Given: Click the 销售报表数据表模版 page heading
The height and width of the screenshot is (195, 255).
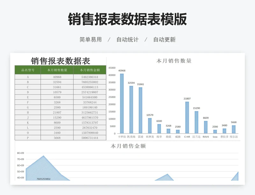Looking at the screenshot, I should tap(127, 19).
